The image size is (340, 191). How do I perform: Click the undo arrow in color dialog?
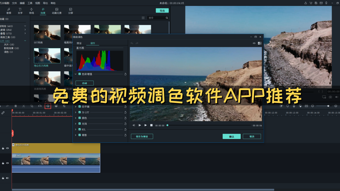click(x=132, y=43)
